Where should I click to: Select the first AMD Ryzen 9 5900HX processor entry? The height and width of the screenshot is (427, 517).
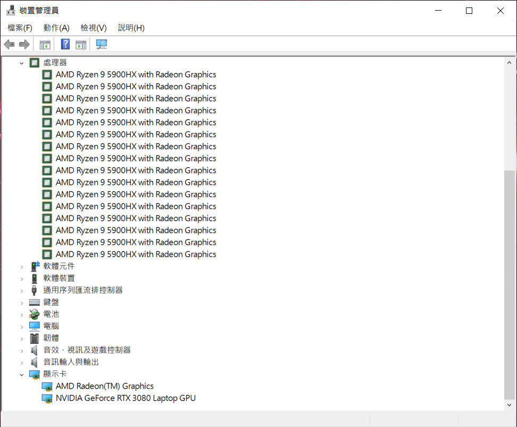click(x=136, y=75)
